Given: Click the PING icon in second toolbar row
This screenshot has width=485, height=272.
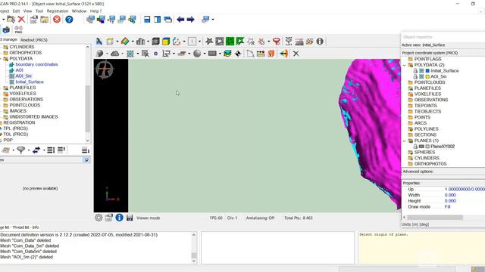Looking at the screenshot, I should (18, 30).
